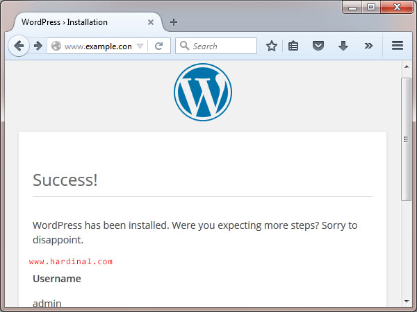Maximize the browser window
The image size is (417, 312).
click(x=371, y=8)
